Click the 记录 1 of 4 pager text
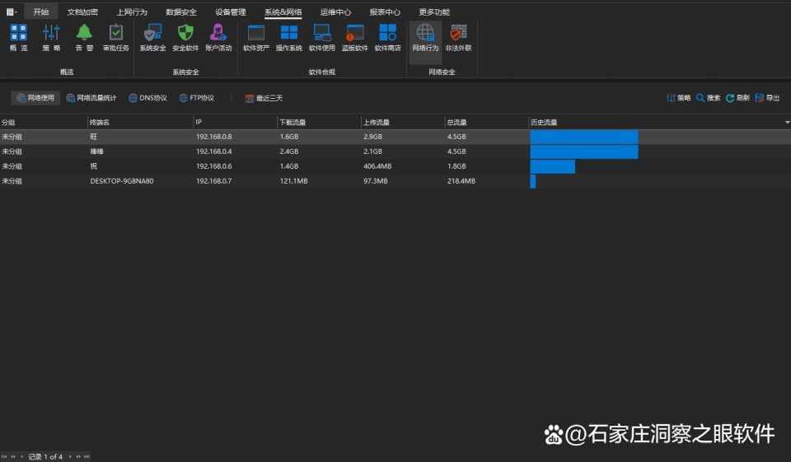This screenshot has width=791, height=462. pyautogui.click(x=45, y=456)
